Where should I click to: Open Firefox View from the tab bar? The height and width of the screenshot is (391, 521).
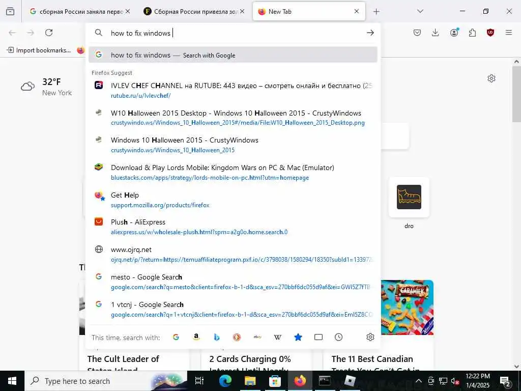point(10,11)
